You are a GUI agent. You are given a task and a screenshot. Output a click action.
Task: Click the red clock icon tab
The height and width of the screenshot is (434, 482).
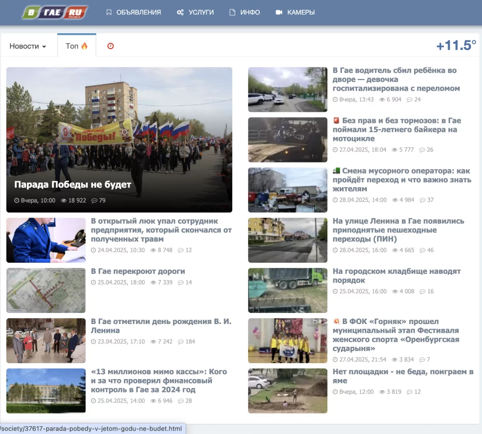[110, 46]
